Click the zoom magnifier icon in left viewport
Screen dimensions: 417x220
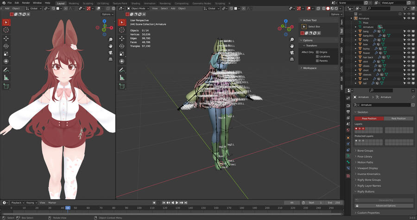tap(111, 40)
